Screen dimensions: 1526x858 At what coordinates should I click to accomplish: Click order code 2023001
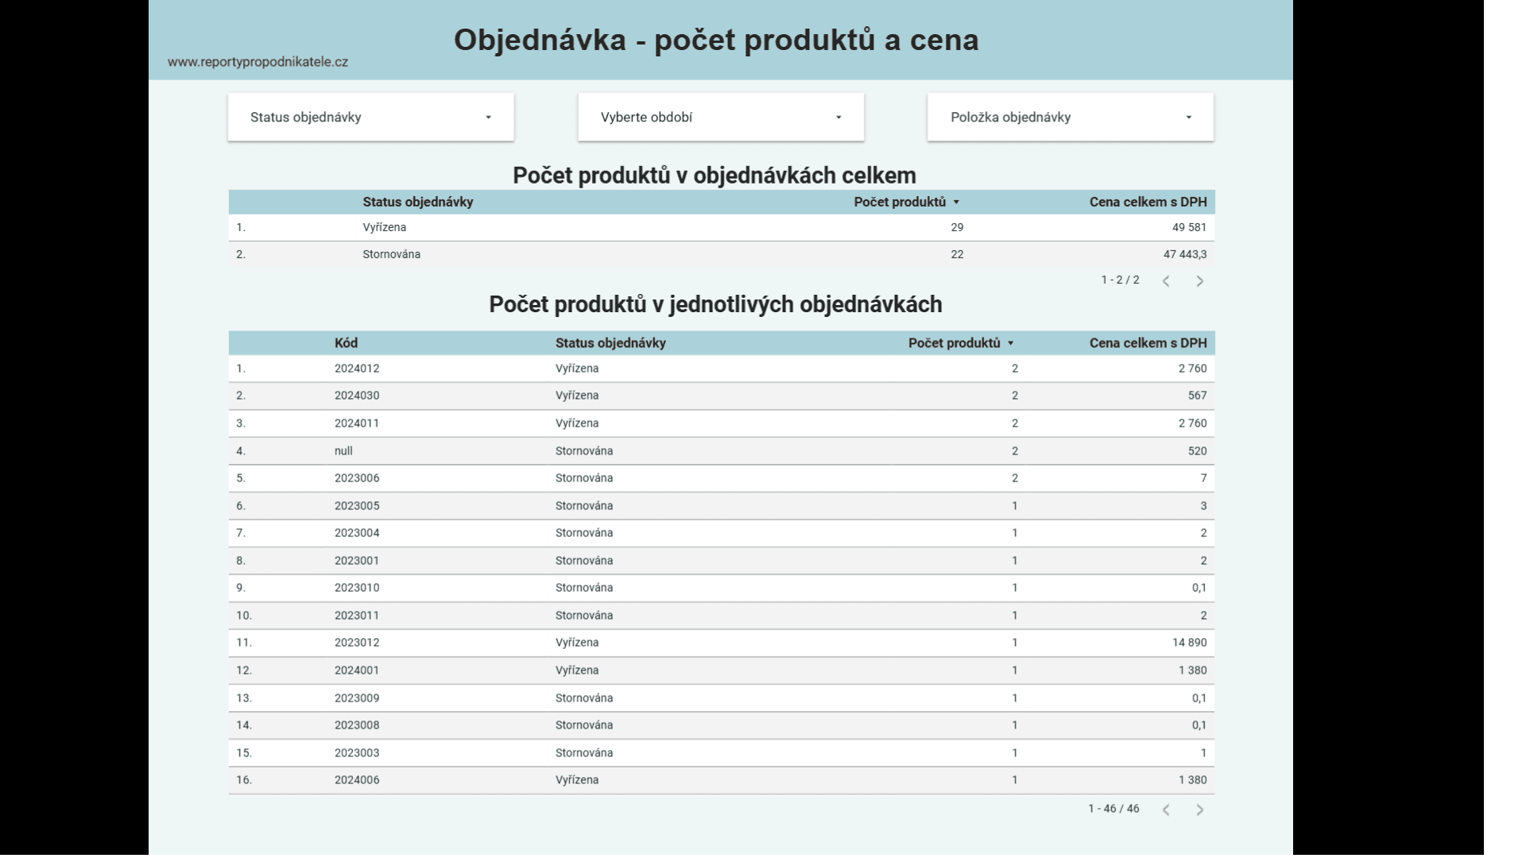click(357, 561)
